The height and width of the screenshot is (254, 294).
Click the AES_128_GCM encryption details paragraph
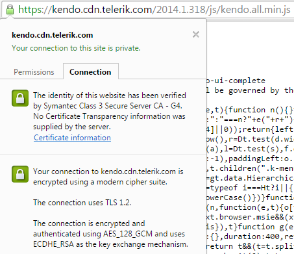pyautogui.click(x=110, y=234)
